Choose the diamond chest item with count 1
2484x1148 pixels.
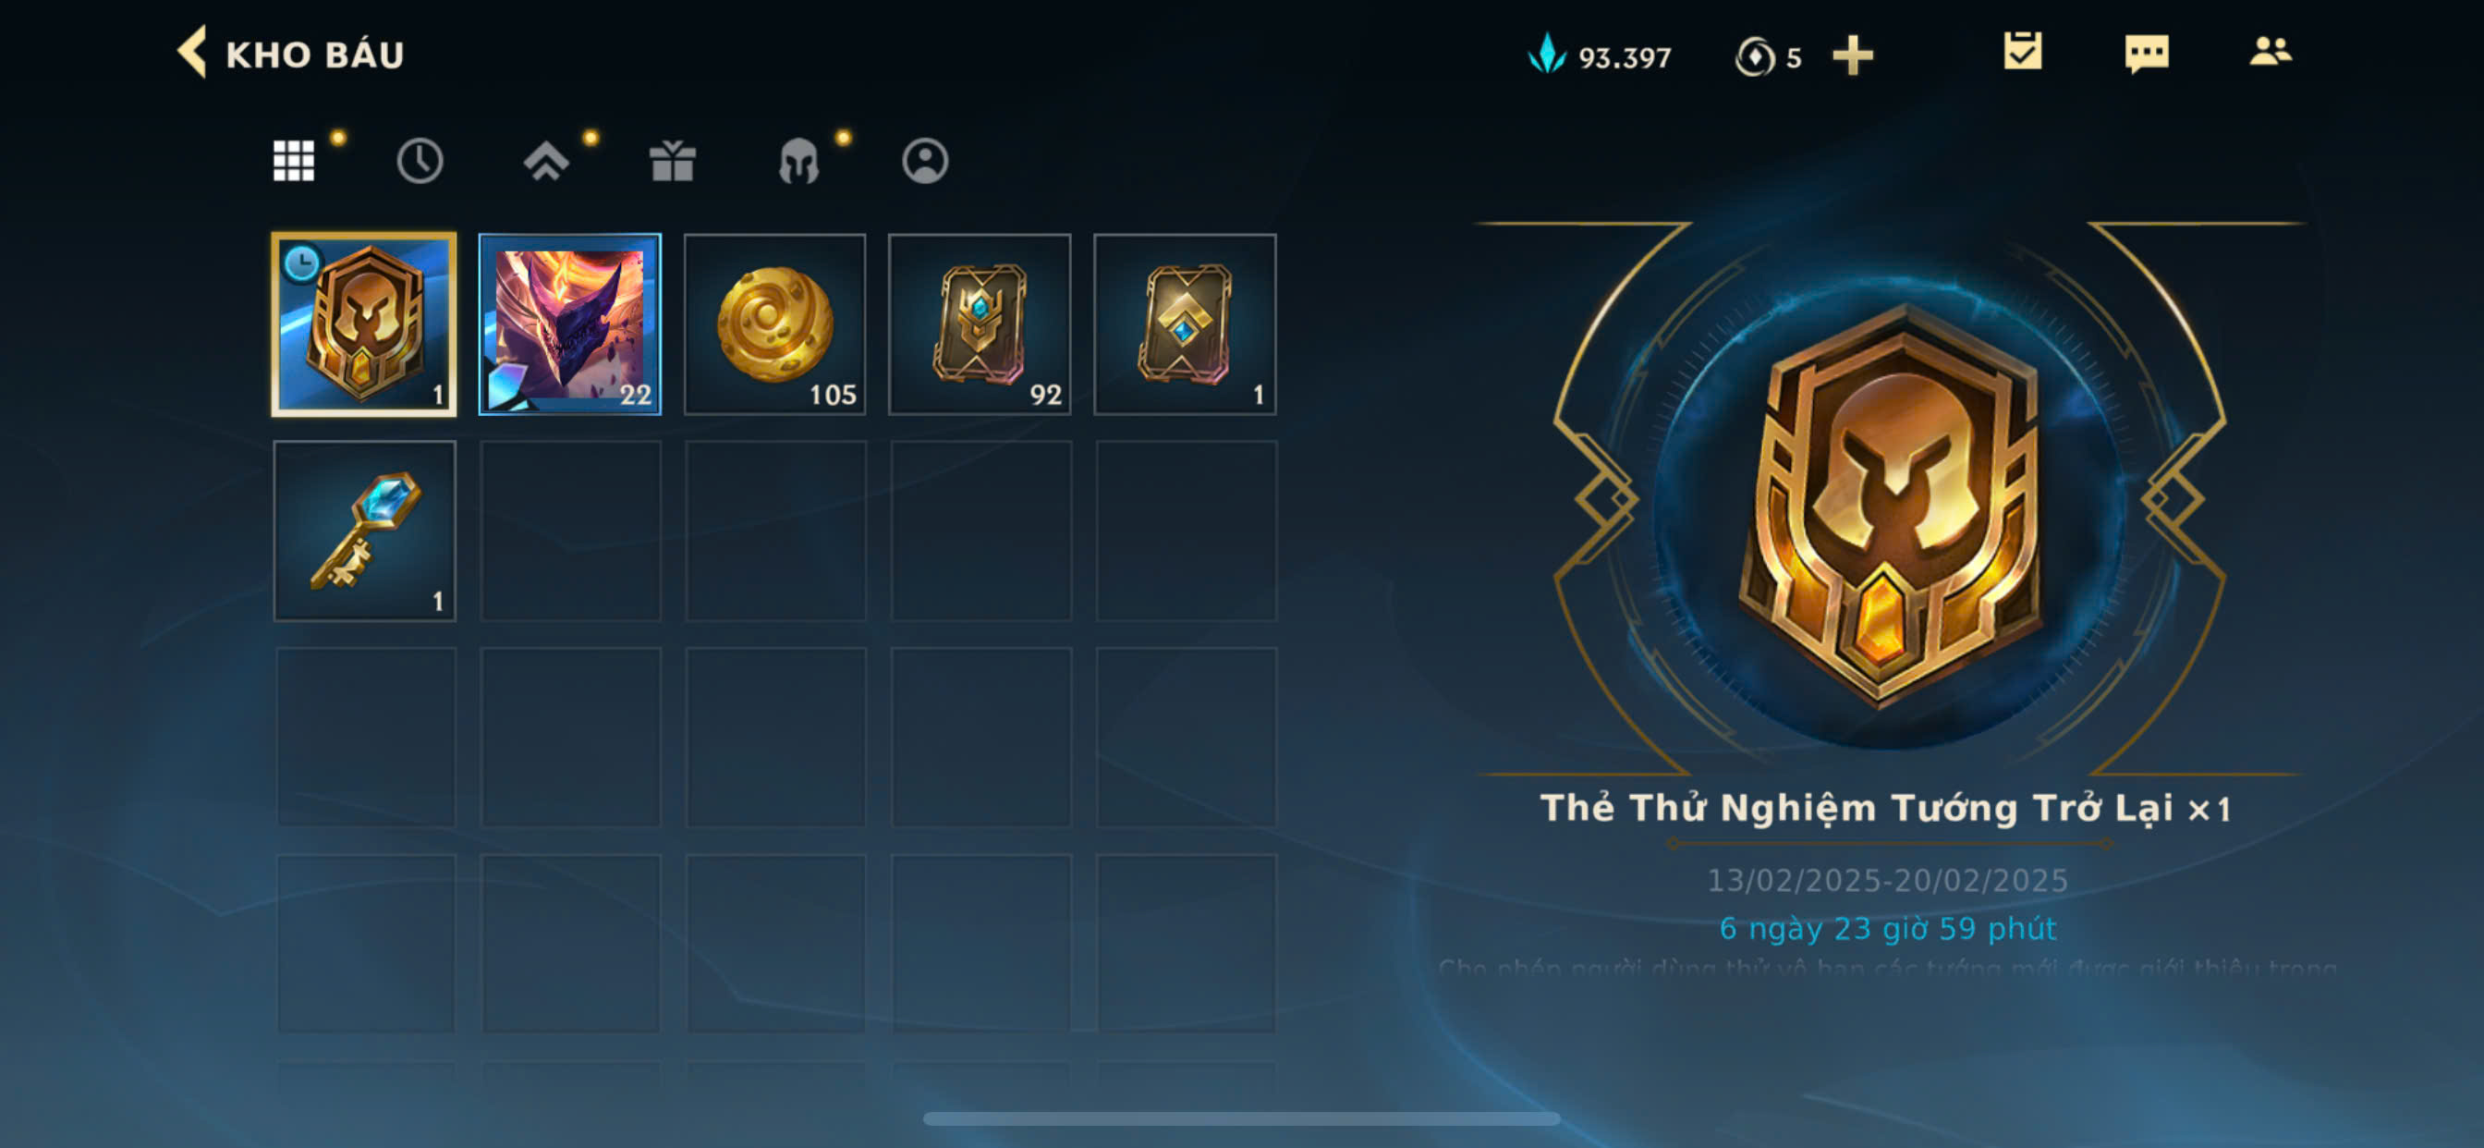pyautogui.click(x=1185, y=324)
